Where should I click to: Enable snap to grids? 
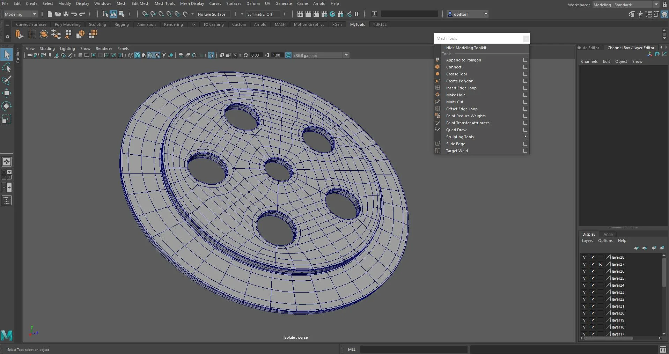[146, 14]
